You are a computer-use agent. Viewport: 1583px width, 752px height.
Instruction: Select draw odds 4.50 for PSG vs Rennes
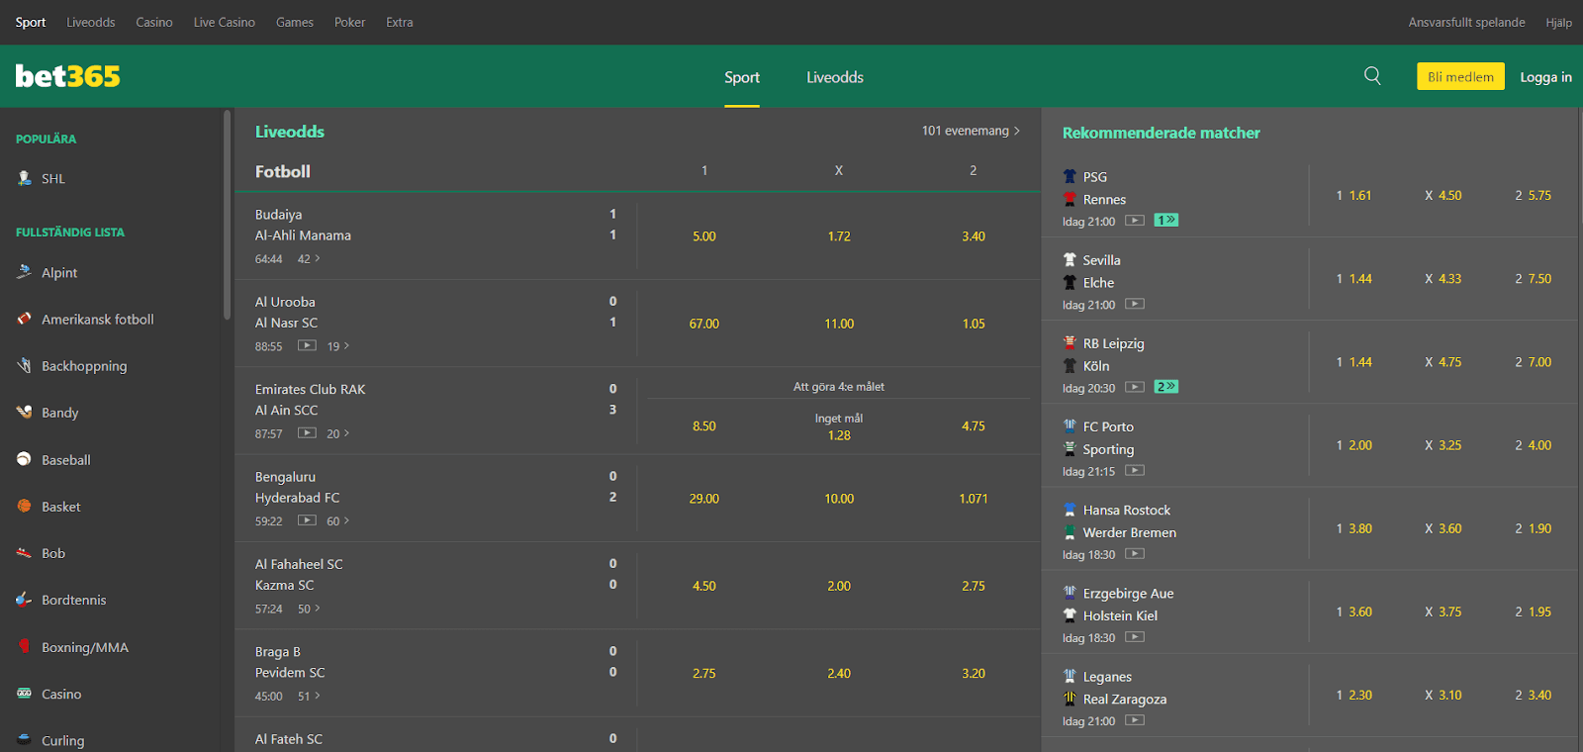coord(1443,196)
